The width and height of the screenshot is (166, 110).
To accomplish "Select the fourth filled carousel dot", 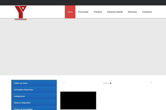I will pyautogui.click(x=111, y=83).
